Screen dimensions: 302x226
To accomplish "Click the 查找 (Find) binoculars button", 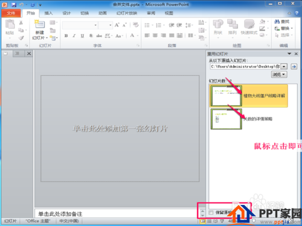I will coord(282,22).
